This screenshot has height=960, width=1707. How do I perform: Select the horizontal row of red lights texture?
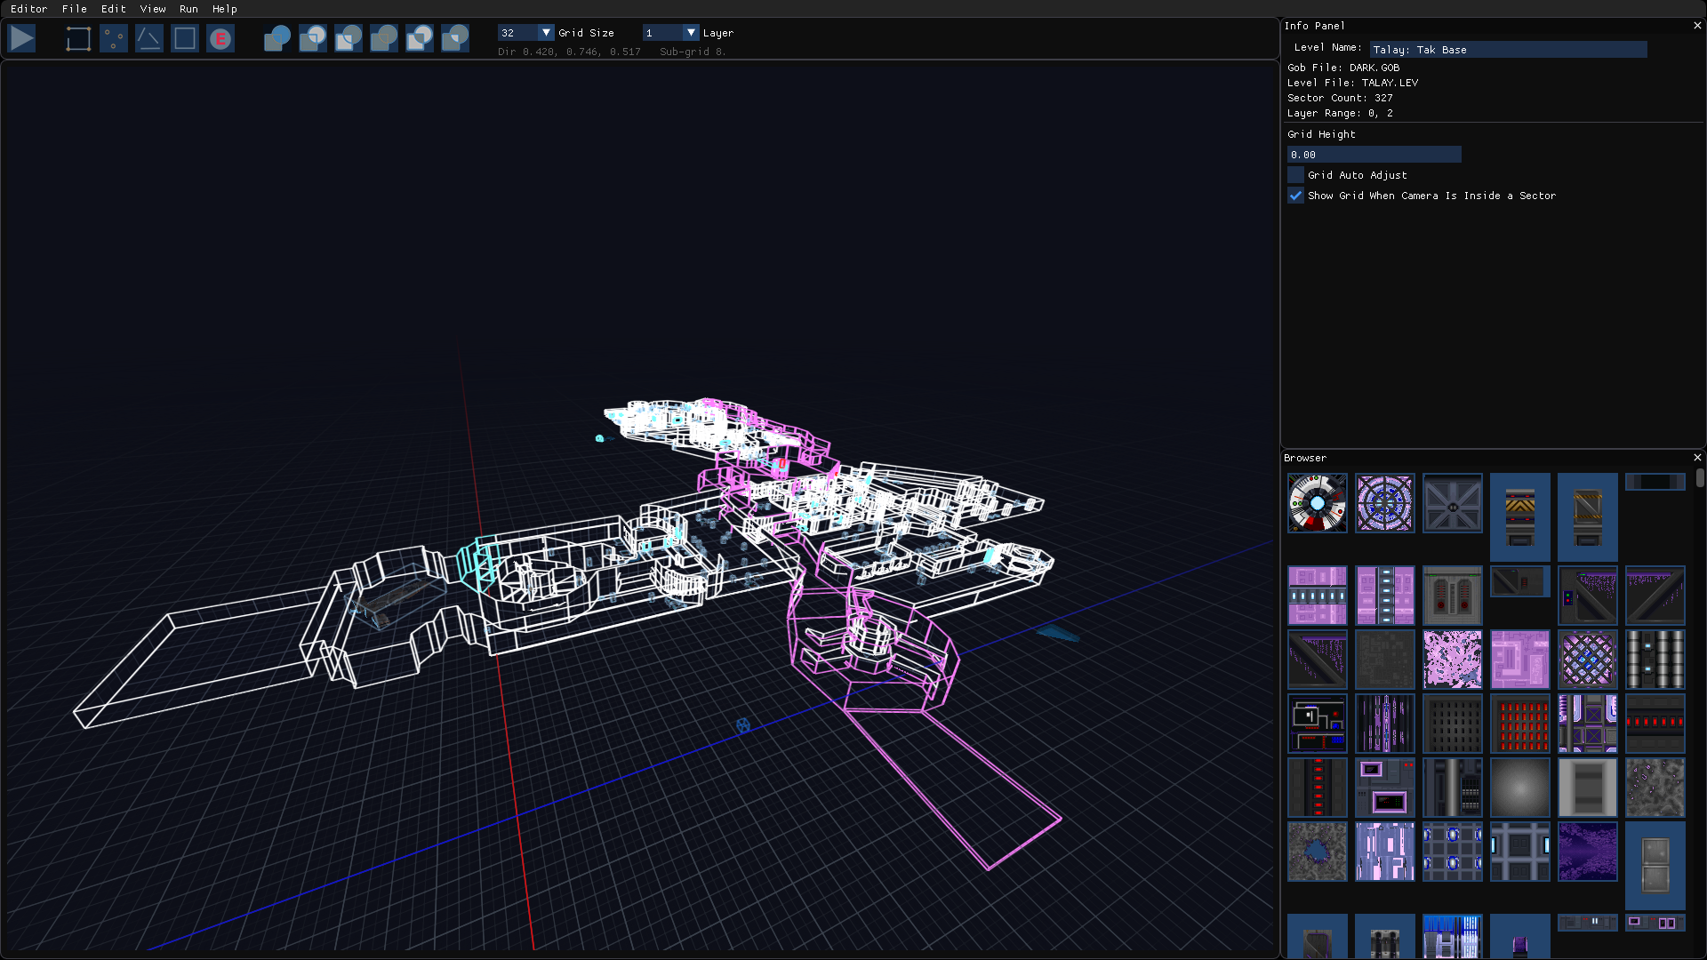[1655, 724]
